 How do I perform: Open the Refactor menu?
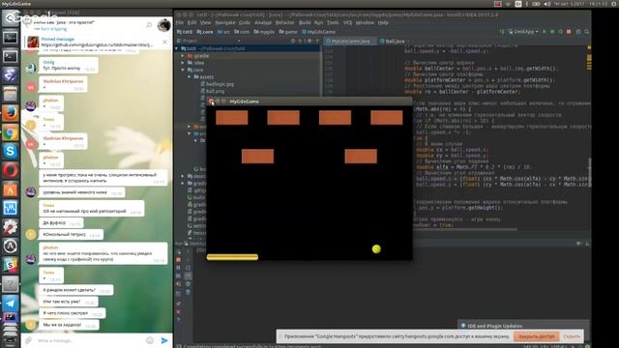coord(284,22)
